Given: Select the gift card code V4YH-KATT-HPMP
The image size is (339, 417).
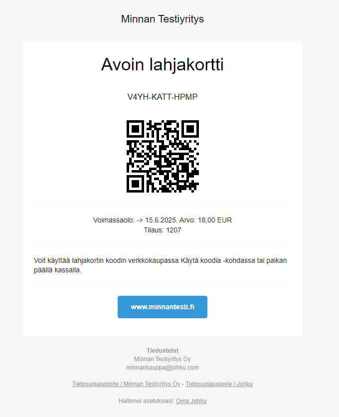Looking at the screenshot, I should pos(163,97).
